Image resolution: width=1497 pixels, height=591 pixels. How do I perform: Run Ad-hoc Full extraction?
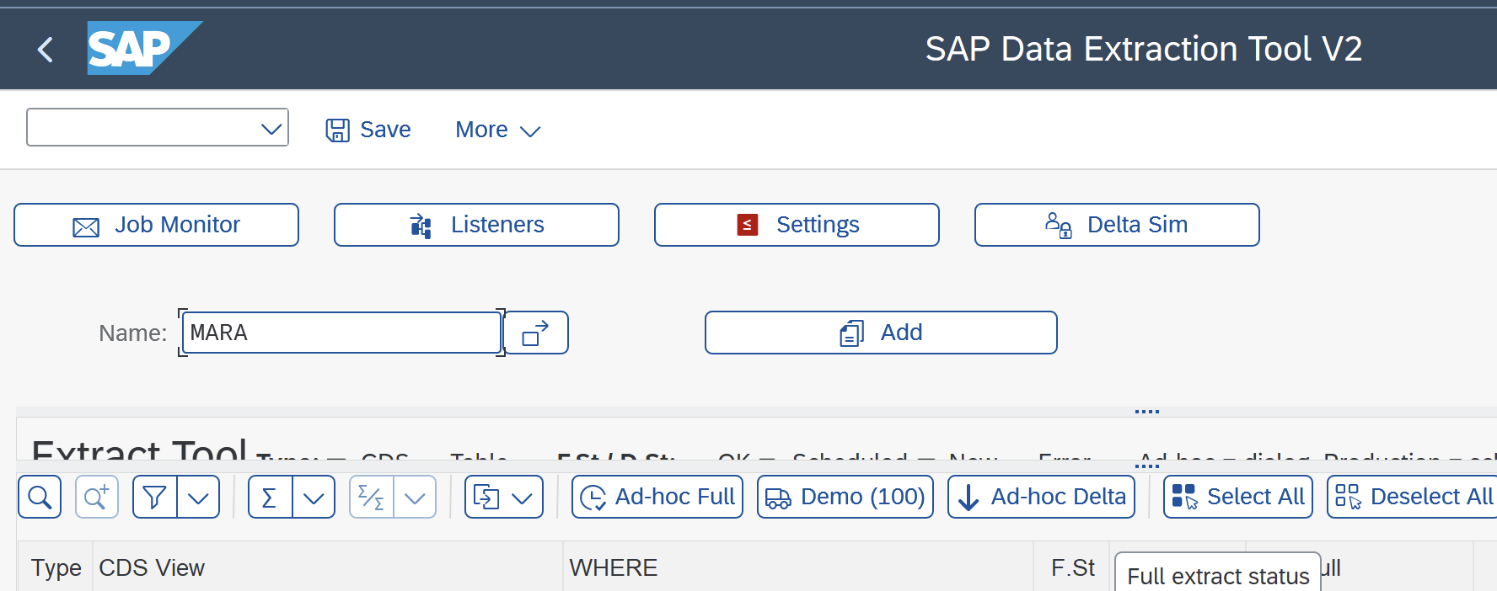(657, 497)
